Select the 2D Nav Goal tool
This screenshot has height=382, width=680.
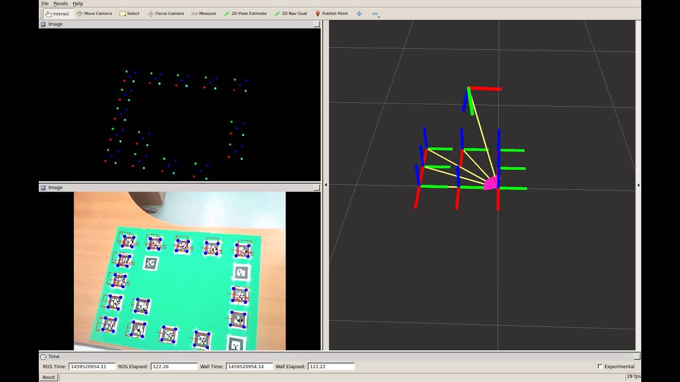coord(291,14)
